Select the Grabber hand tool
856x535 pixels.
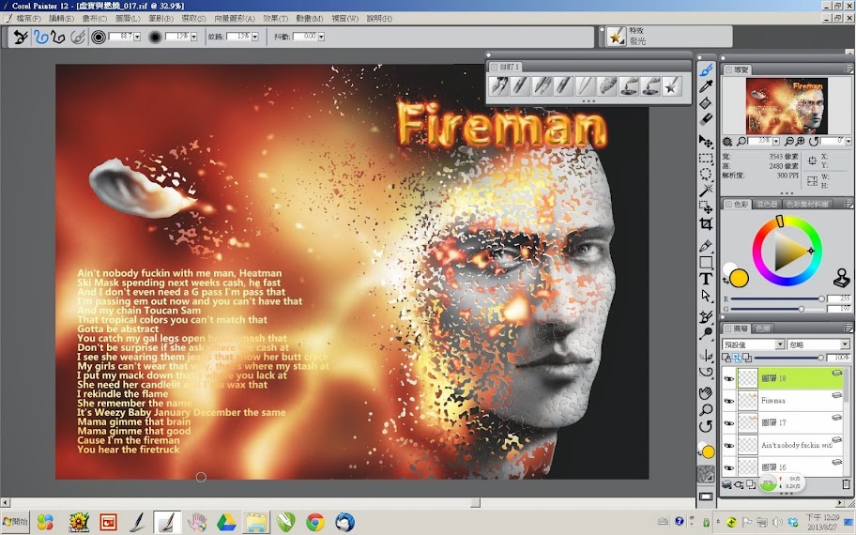pyautogui.click(x=706, y=393)
